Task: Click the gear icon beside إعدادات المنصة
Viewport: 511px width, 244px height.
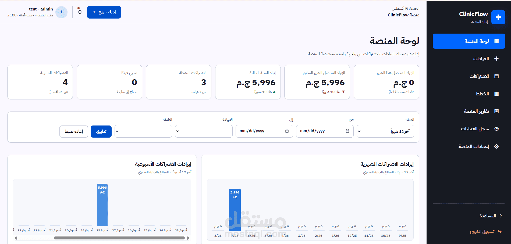Action: pos(496,146)
